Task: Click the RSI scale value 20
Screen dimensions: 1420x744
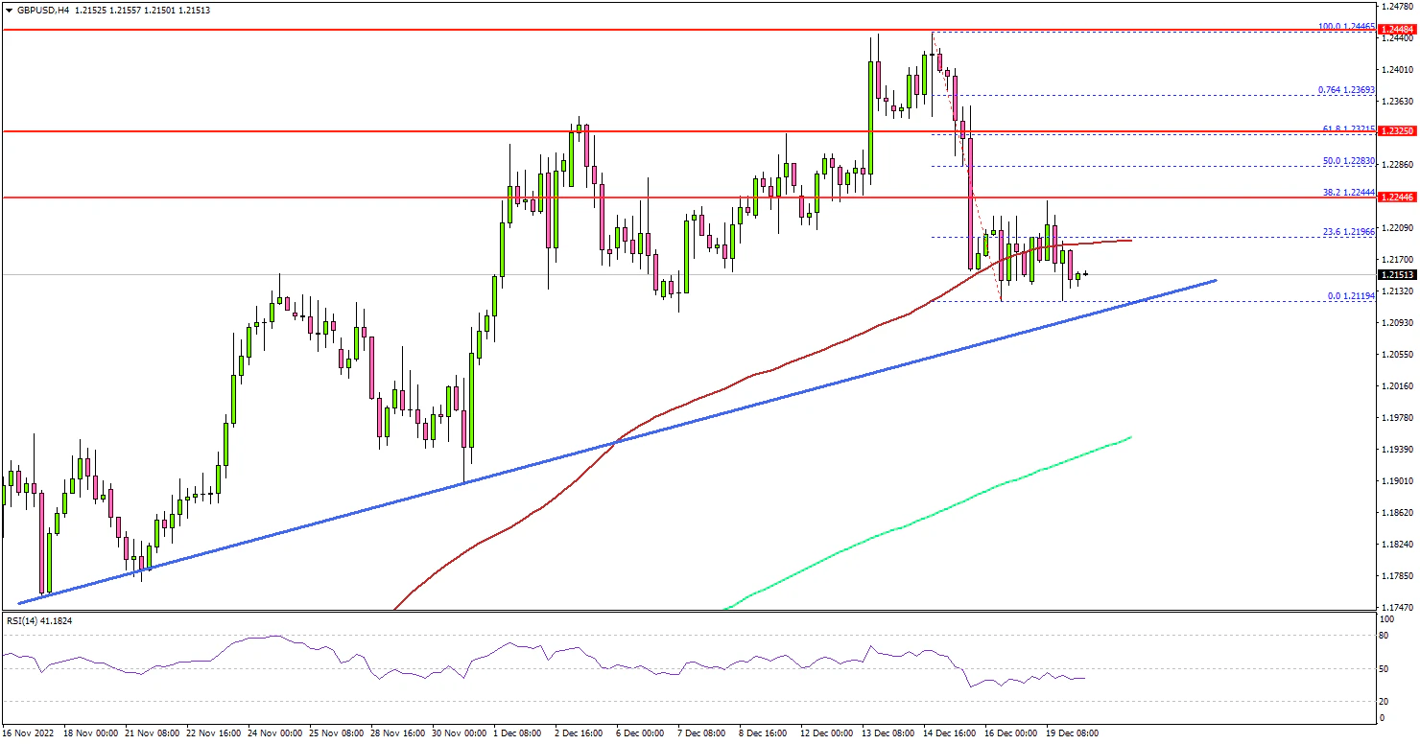Action: pyautogui.click(x=1384, y=702)
